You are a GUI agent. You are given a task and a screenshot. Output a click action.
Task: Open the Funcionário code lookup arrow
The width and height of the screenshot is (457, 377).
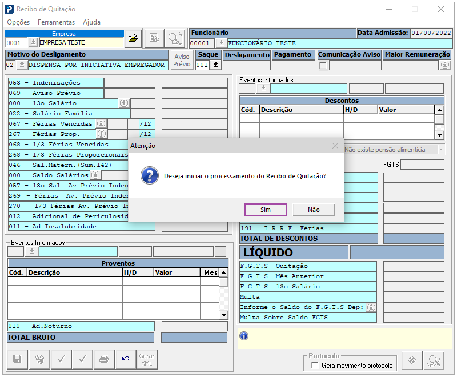(x=221, y=43)
